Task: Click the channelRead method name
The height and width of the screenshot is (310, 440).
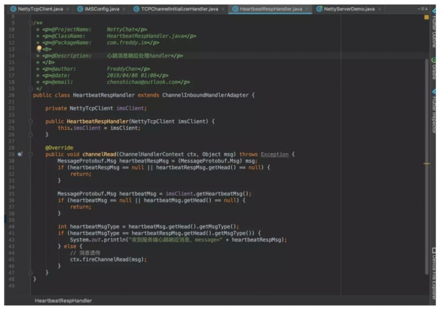Action: click(99, 154)
